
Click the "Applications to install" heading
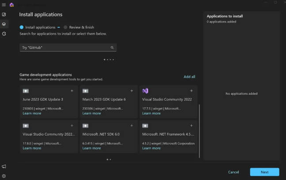coord(225,16)
